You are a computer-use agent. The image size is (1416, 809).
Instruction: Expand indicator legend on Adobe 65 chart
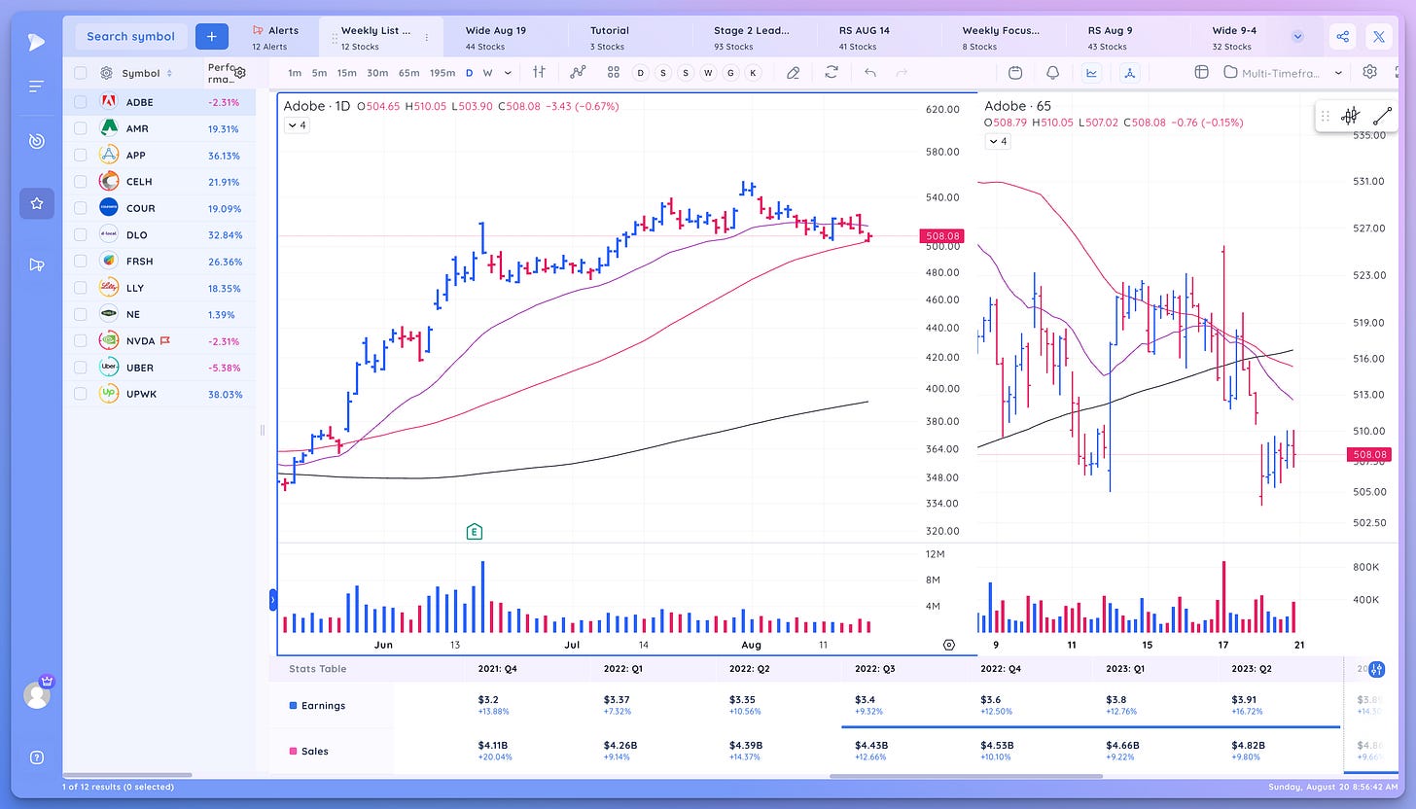click(998, 141)
